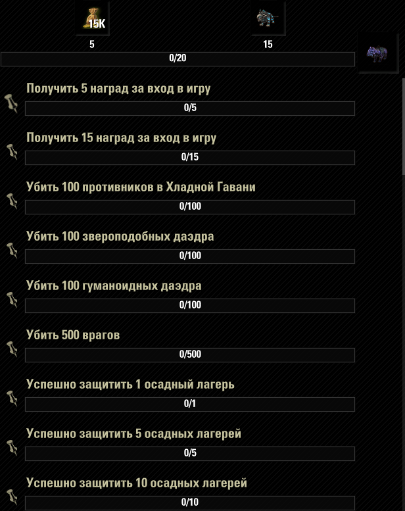Click pin icon for '1 осадный лагерь'
Viewport: 405px width, 511px height.
pyautogui.click(x=12, y=399)
